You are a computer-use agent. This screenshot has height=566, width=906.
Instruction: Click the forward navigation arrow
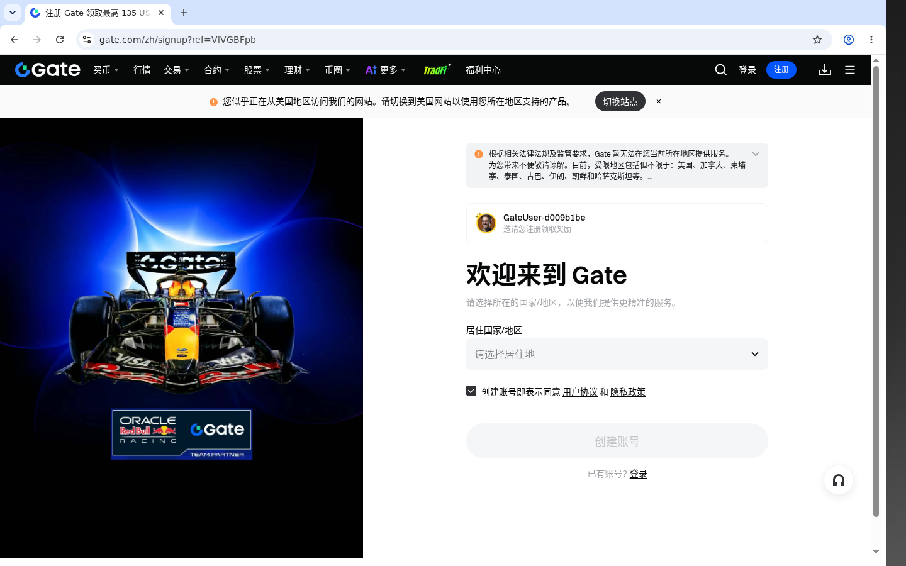pos(37,40)
